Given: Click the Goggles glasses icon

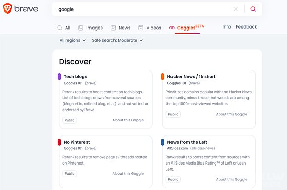Looking at the screenshot, I should point(171,28).
